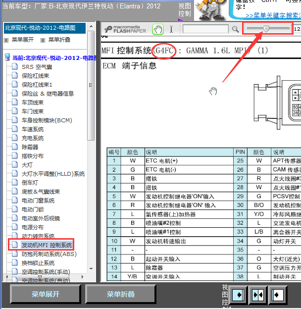Click table cell 发动机转速输出
The width and height of the screenshot is (301, 309).
tap(189, 241)
